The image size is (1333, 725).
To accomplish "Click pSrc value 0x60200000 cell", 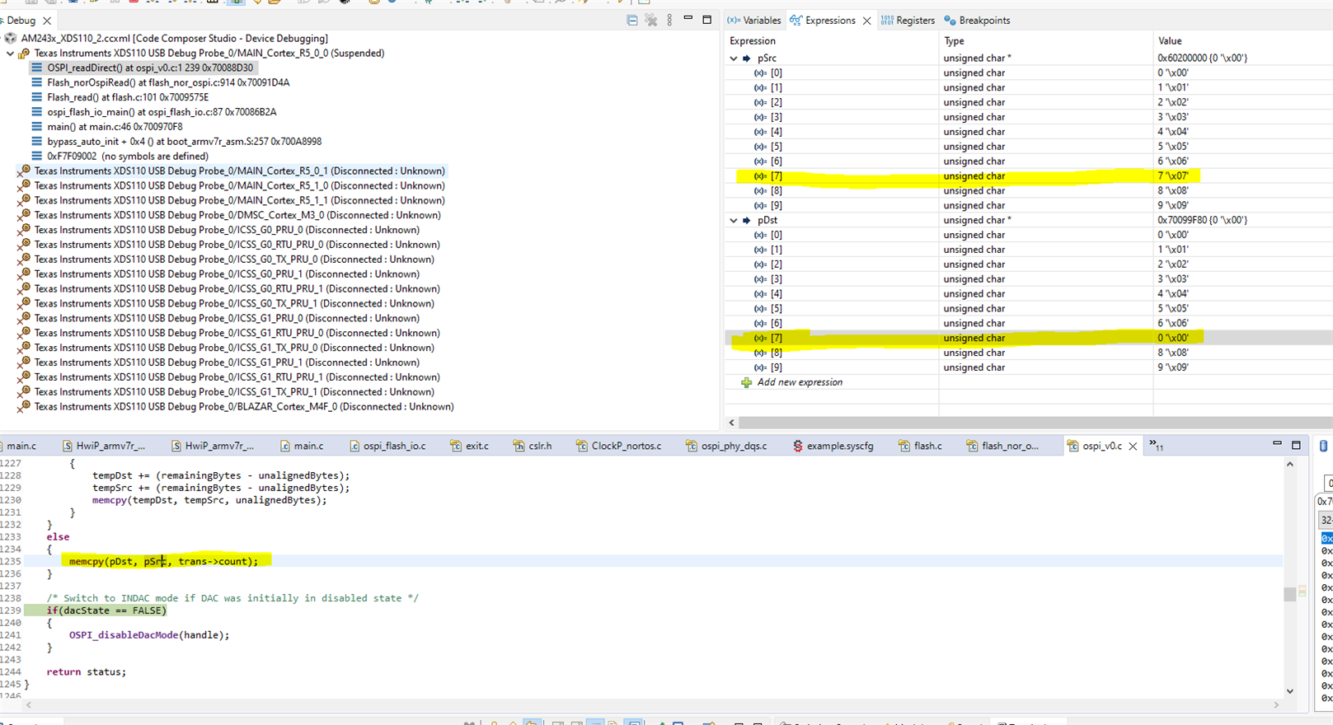I will [1202, 58].
